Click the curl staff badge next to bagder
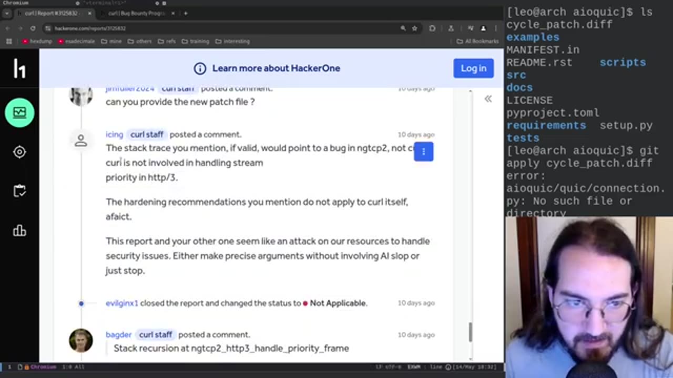 pyautogui.click(x=155, y=334)
